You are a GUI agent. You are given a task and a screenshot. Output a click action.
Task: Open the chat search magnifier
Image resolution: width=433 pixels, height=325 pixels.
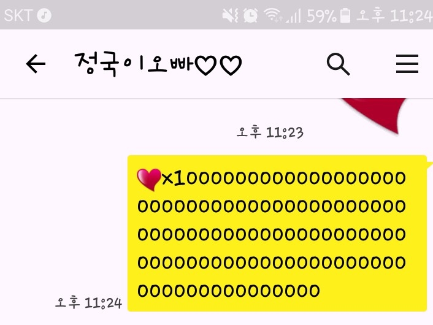pos(339,64)
